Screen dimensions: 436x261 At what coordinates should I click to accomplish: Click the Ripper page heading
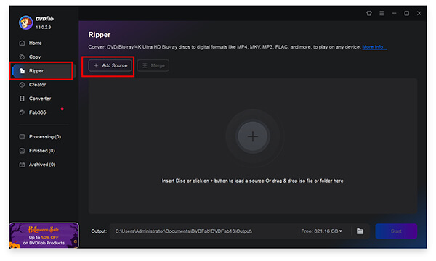(x=100, y=35)
